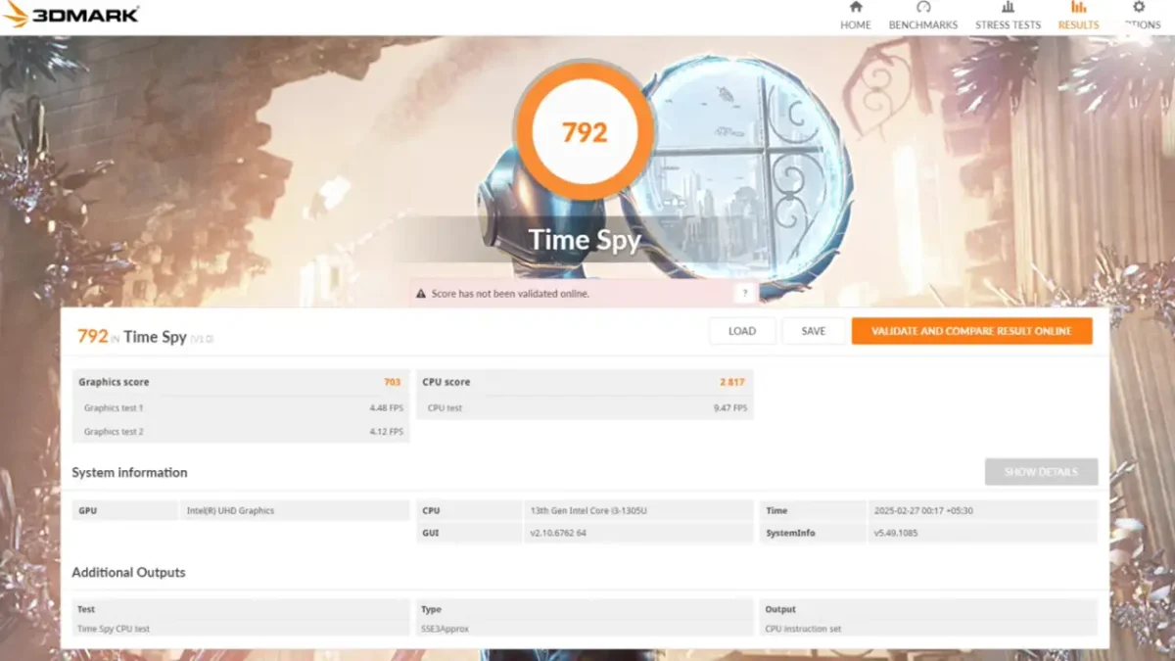Click 'Score has not been validated online' message
1175x661 pixels.
(x=510, y=293)
